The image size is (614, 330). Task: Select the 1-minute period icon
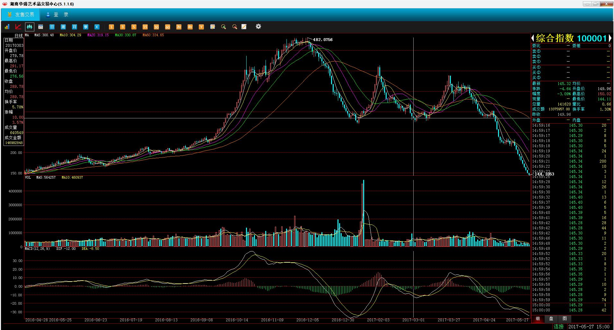pyautogui.click(x=111, y=27)
